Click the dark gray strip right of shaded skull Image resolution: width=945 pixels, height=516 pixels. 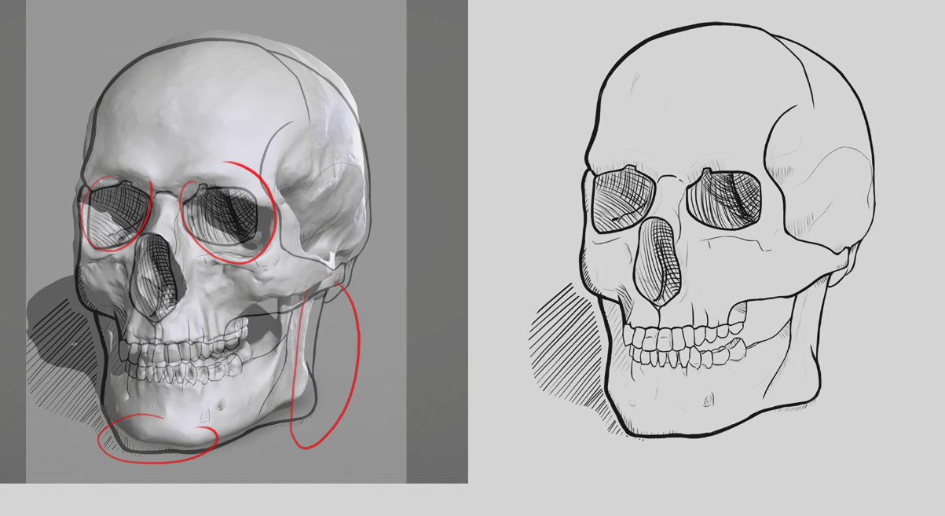(437, 236)
